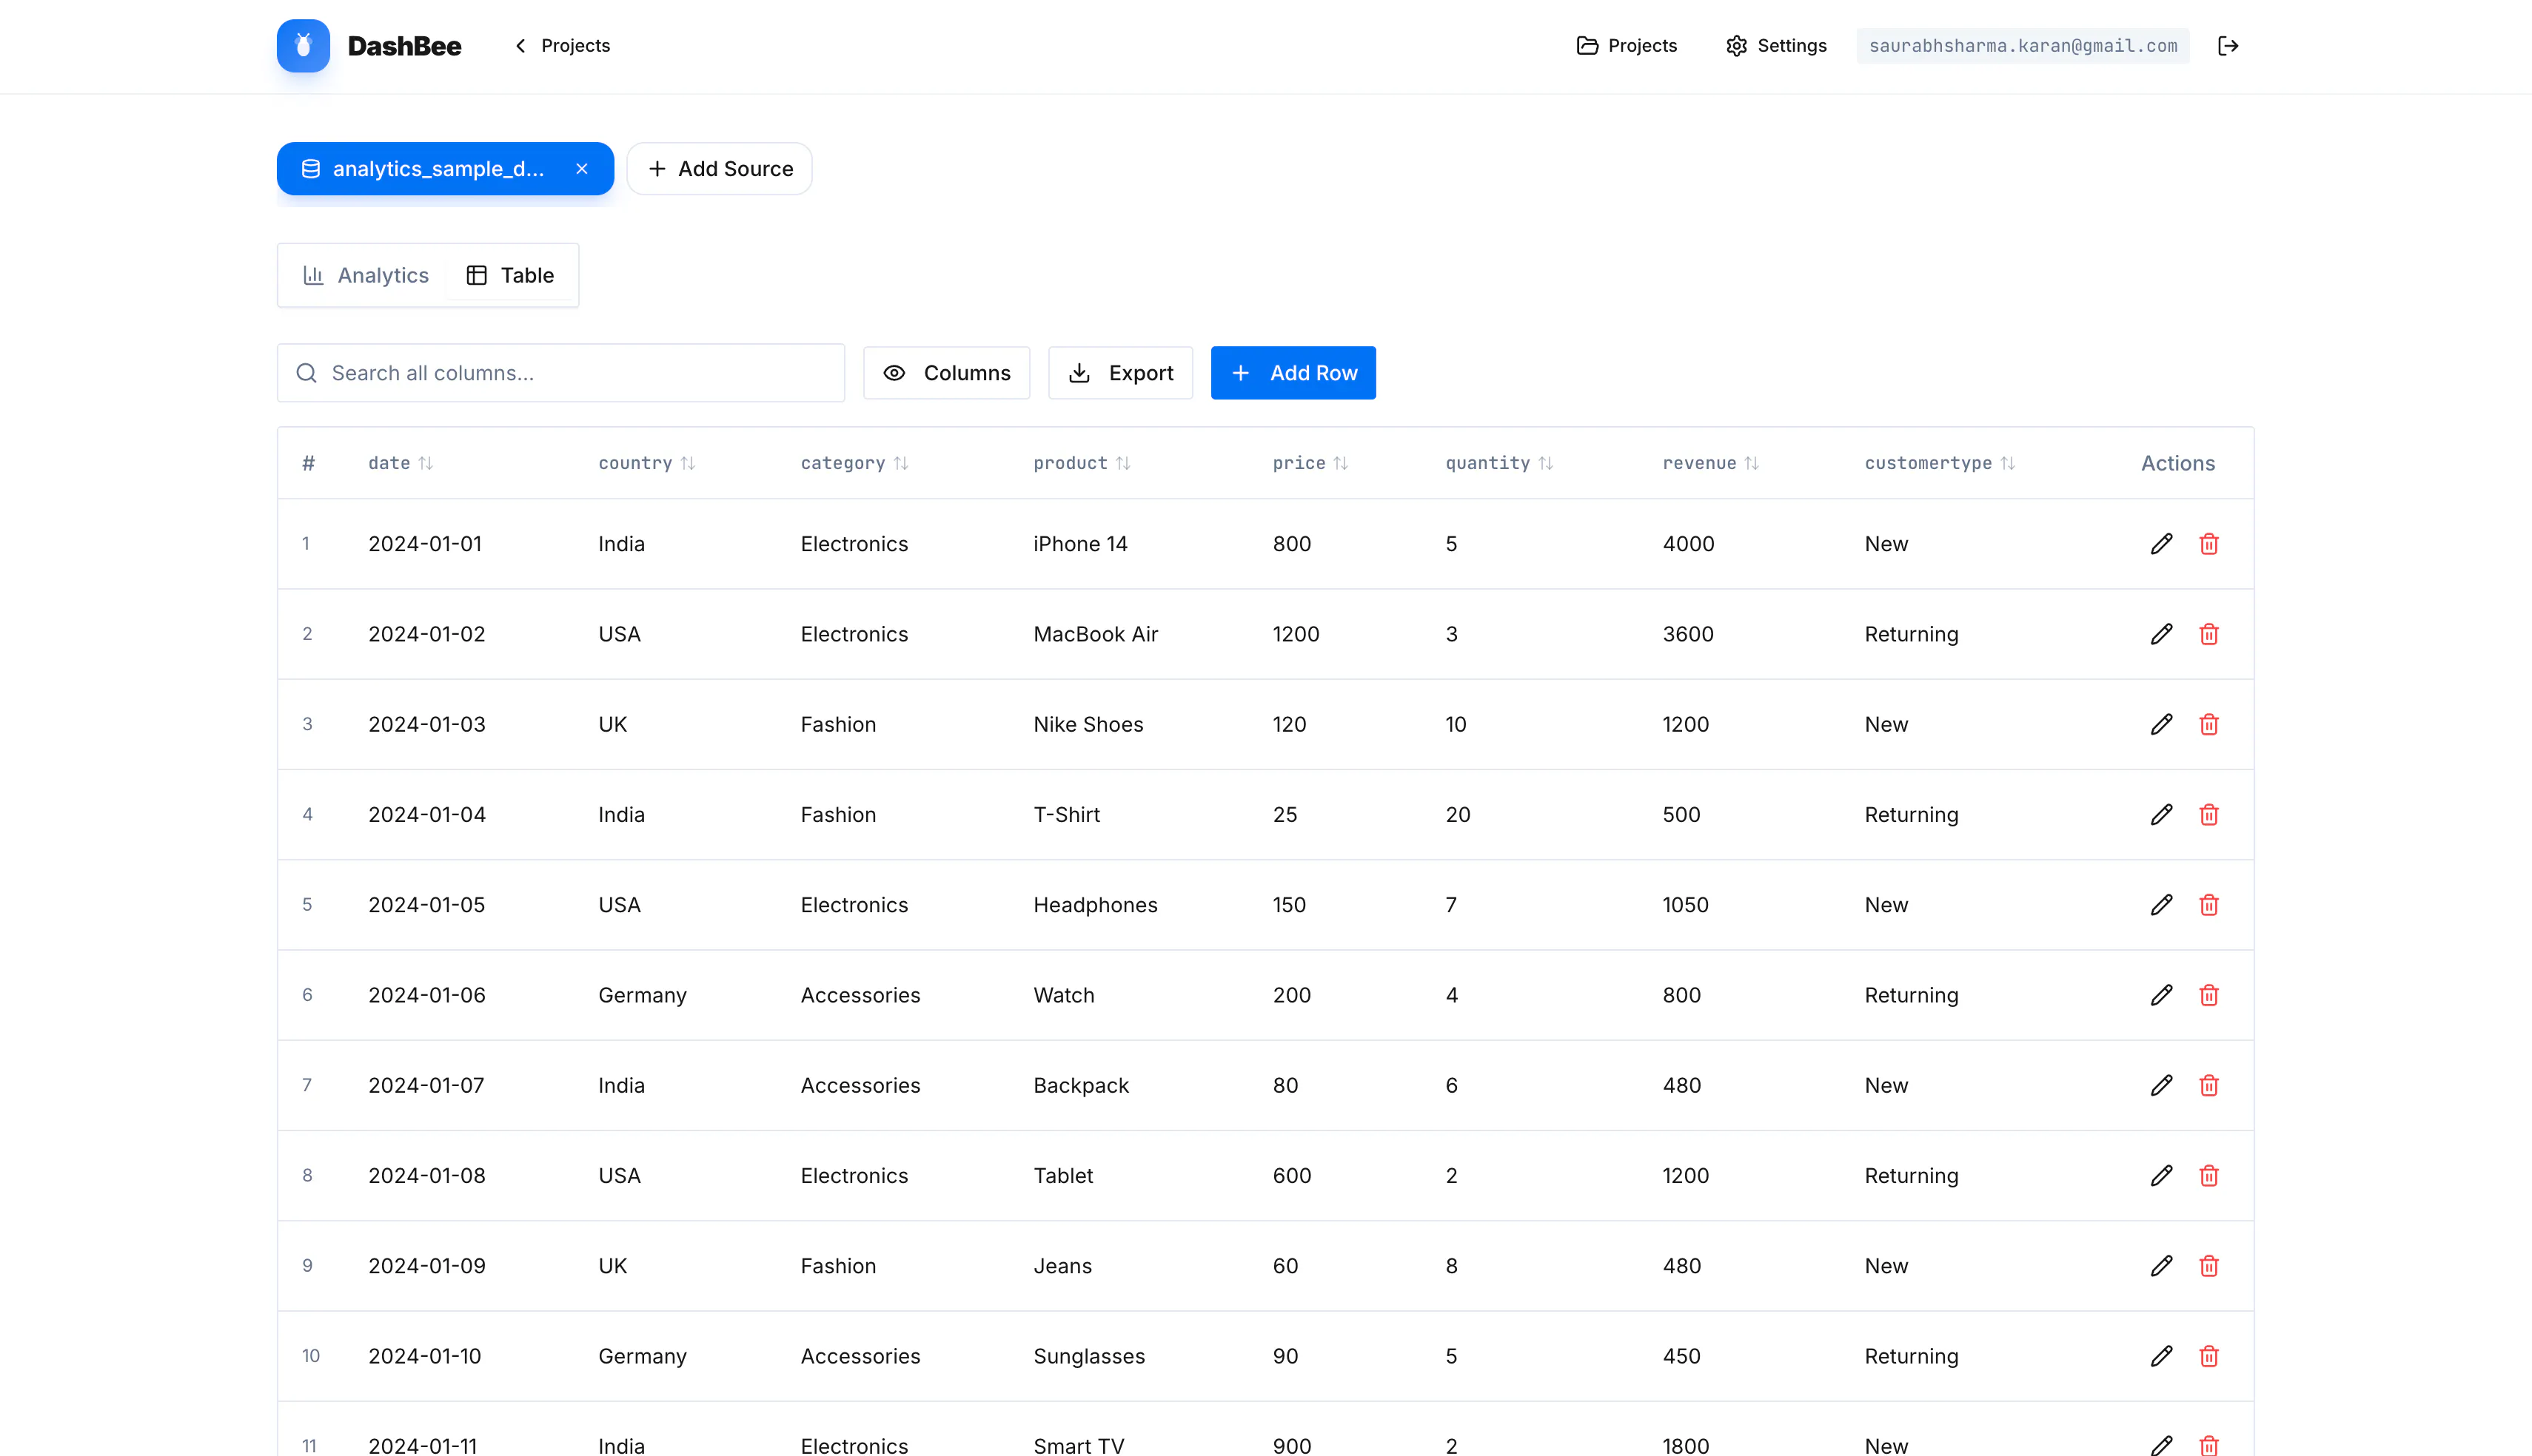Image resolution: width=2532 pixels, height=1456 pixels.
Task: Click the Headphones product cell
Action: [x=1096, y=905]
